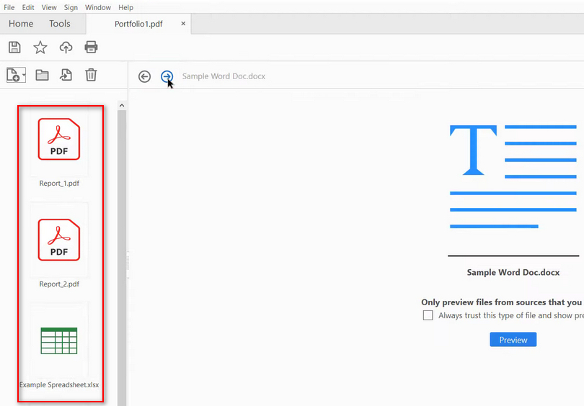Screen dimensions: 584x406
Task: Click the file list vertical scrollbar track
Action: [122, 258]
